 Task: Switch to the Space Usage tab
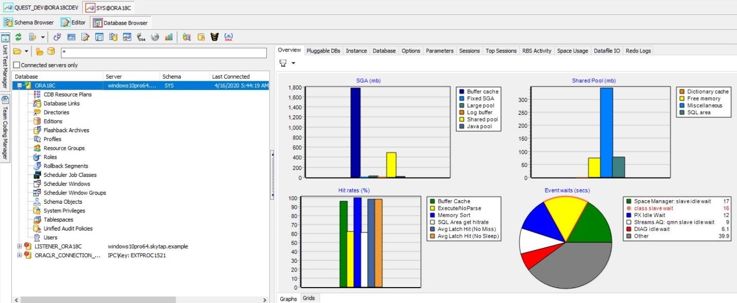tap(573, 51)
